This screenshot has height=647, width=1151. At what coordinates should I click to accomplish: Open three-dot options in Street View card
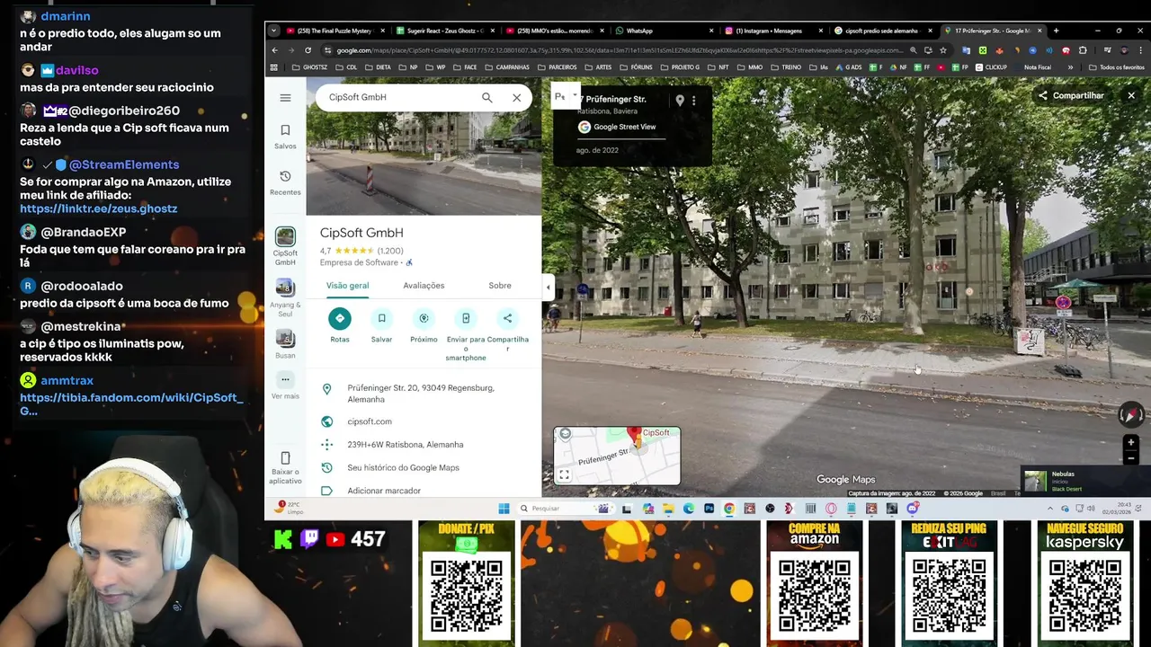693,101
